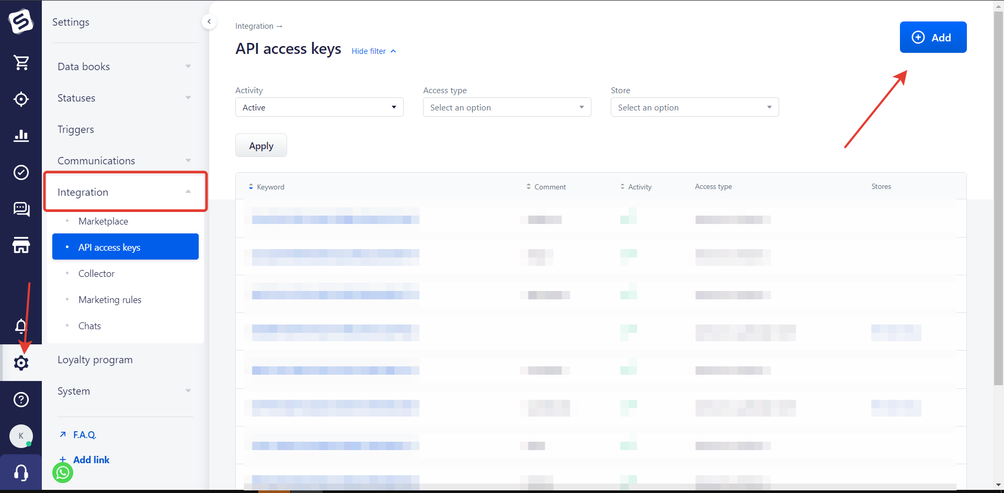This screenshot has width=1004, height=493.
Task: Open the storefront sidebar icon
Action: (21, 245)
